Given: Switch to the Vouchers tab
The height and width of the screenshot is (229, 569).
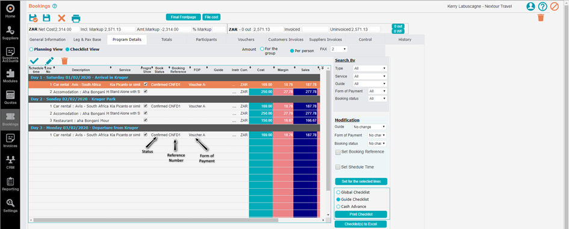Looking at the screenshot, I should (246, 40).
